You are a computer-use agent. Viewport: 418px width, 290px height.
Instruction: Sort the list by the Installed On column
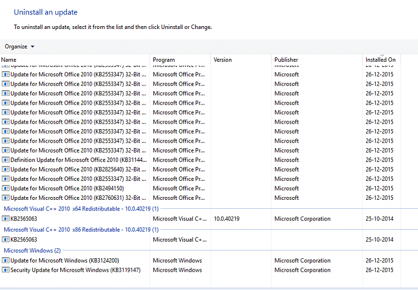tap(381, 60)
